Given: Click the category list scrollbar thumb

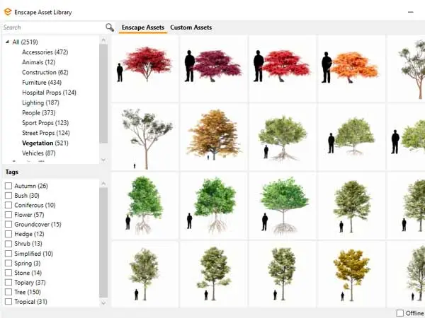Looking at the screenshot, I should pos(103,93).
